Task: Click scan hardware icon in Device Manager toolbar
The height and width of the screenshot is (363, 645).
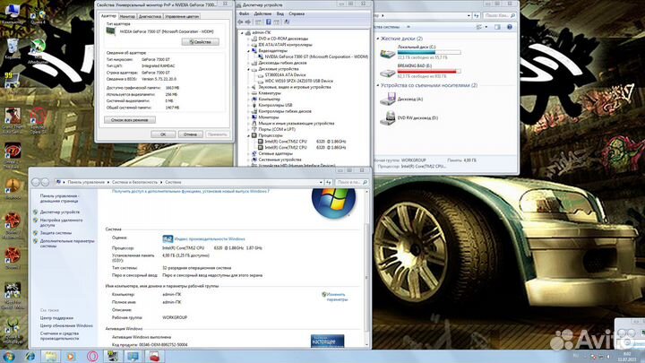Action: (287, 22)
